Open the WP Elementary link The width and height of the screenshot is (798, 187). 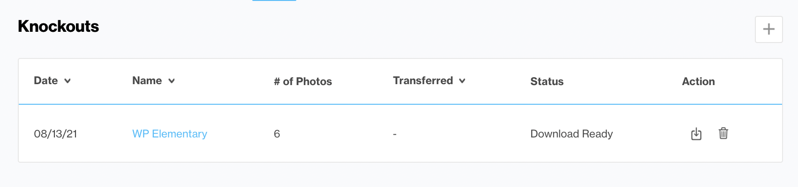tap(170, 134)
